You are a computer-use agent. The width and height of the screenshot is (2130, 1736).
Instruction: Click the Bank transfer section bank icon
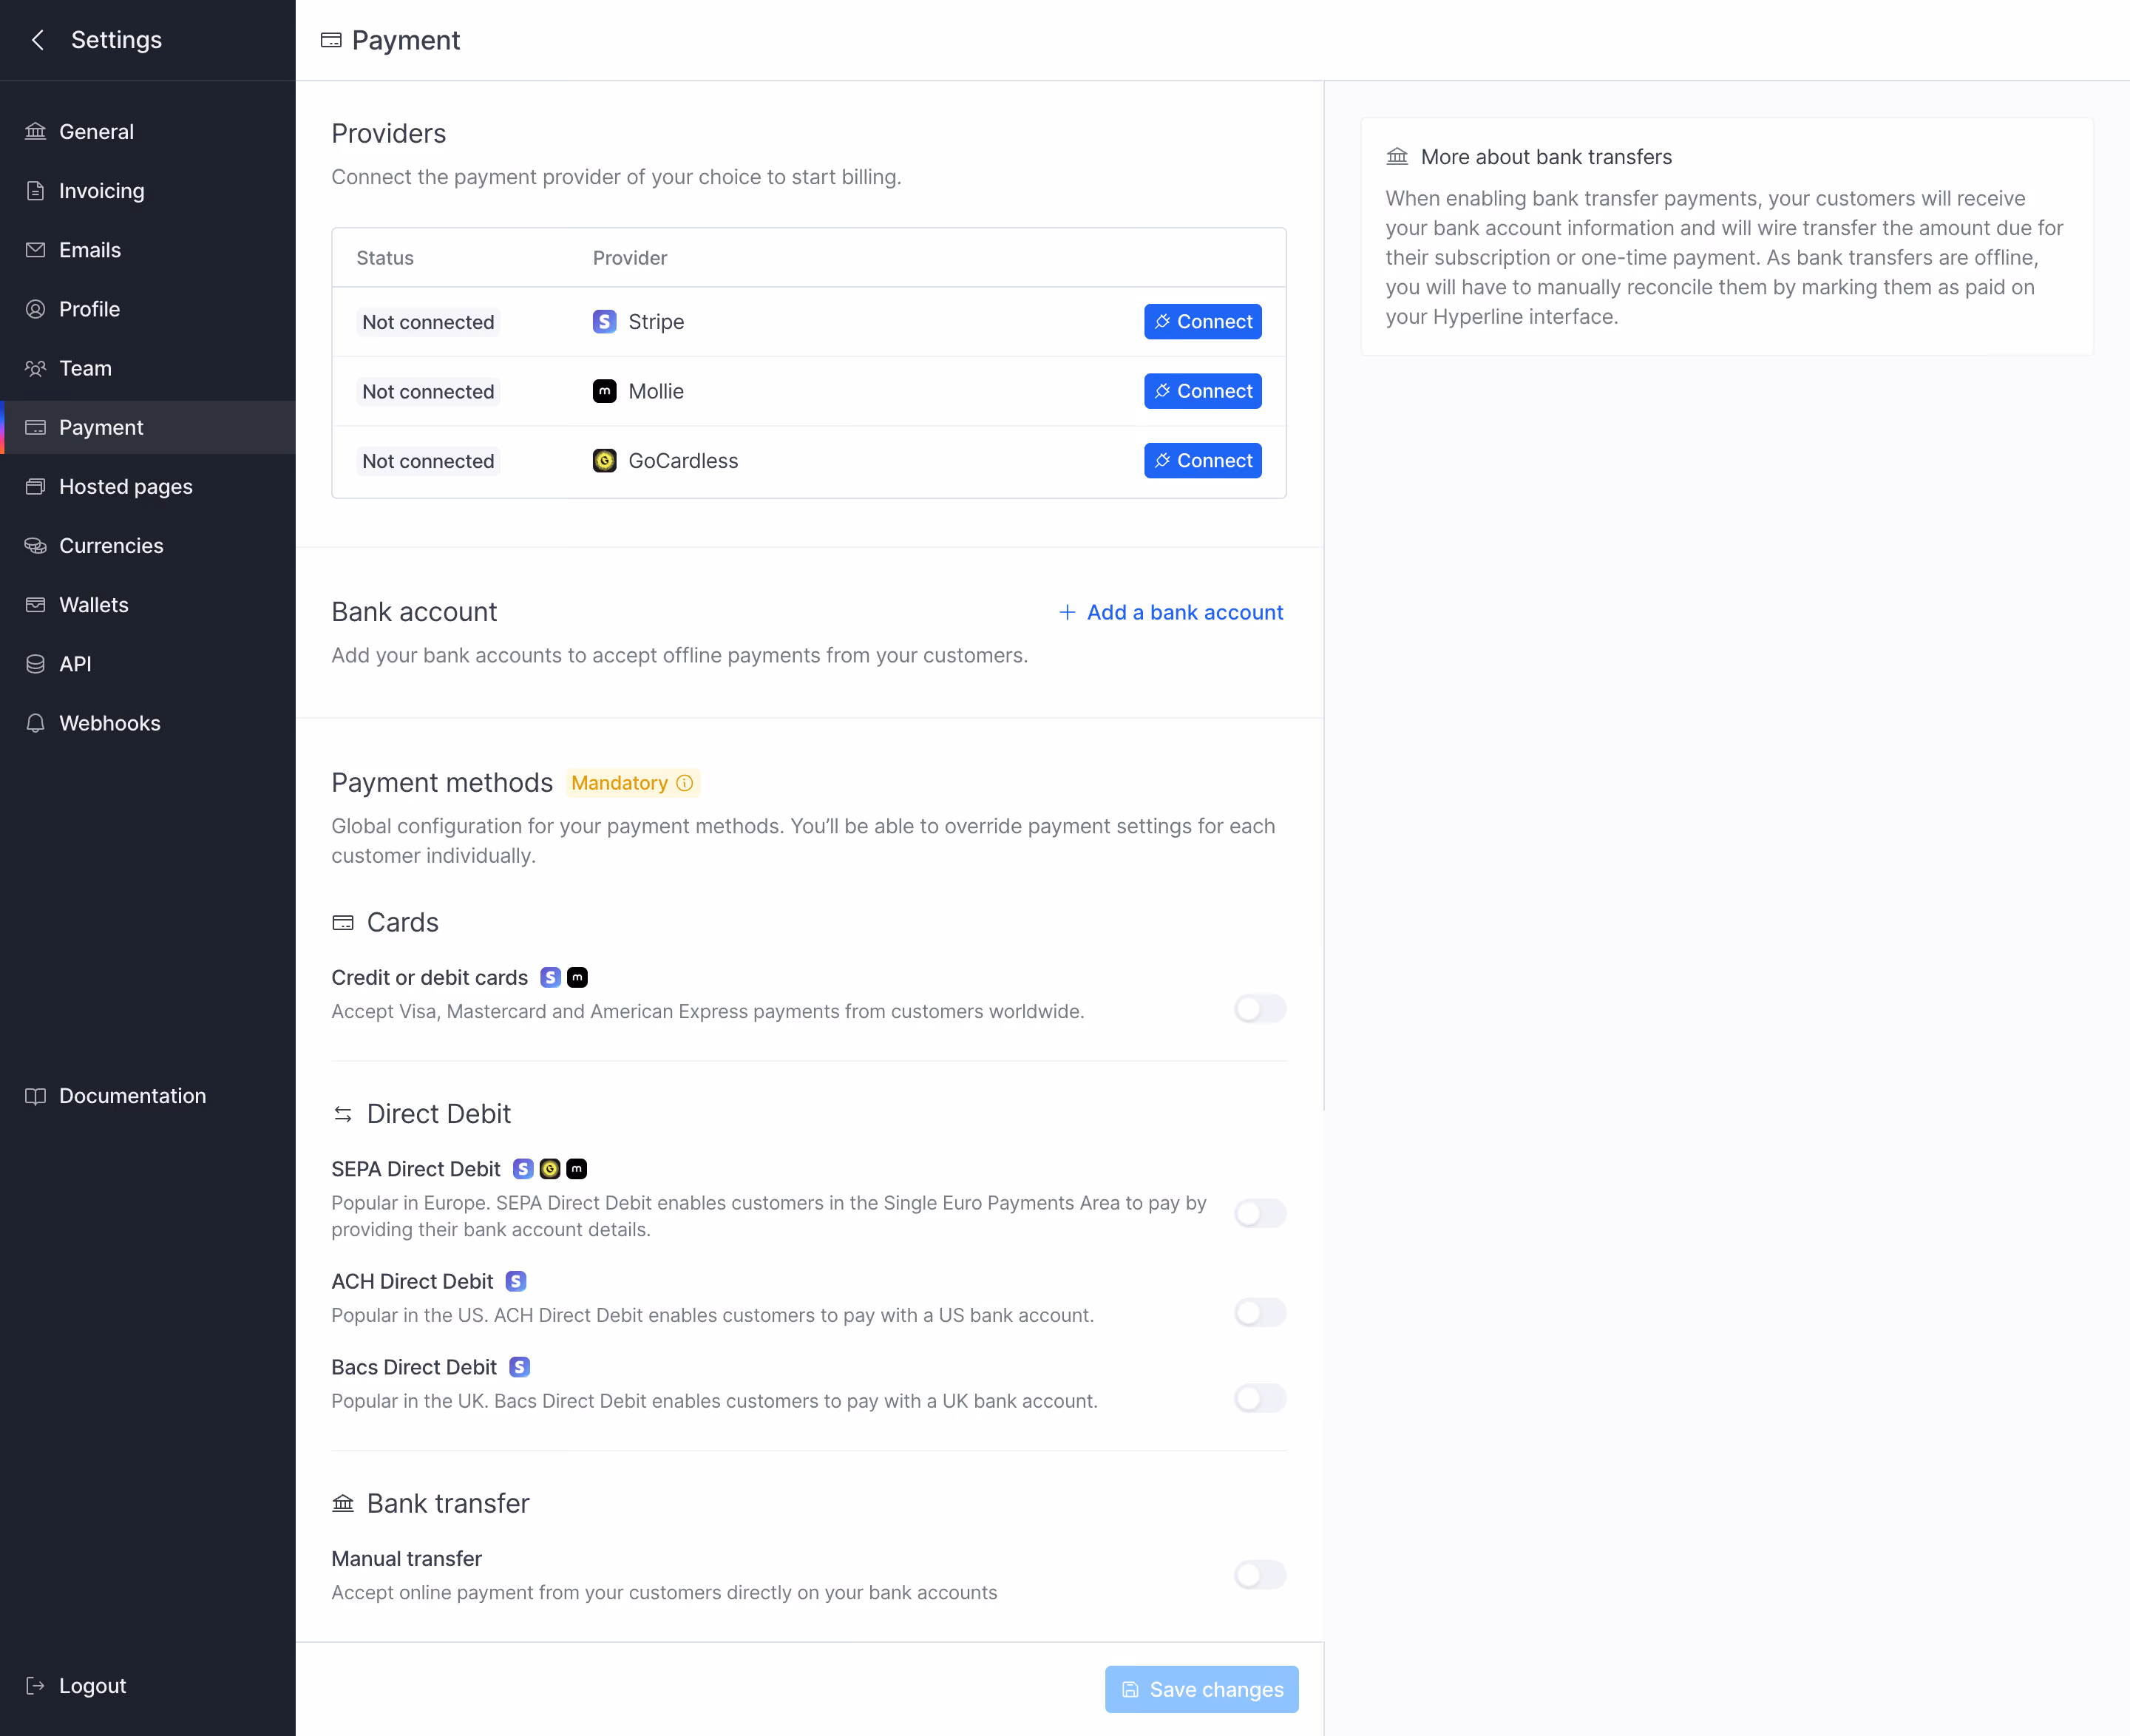point(343,1503)
